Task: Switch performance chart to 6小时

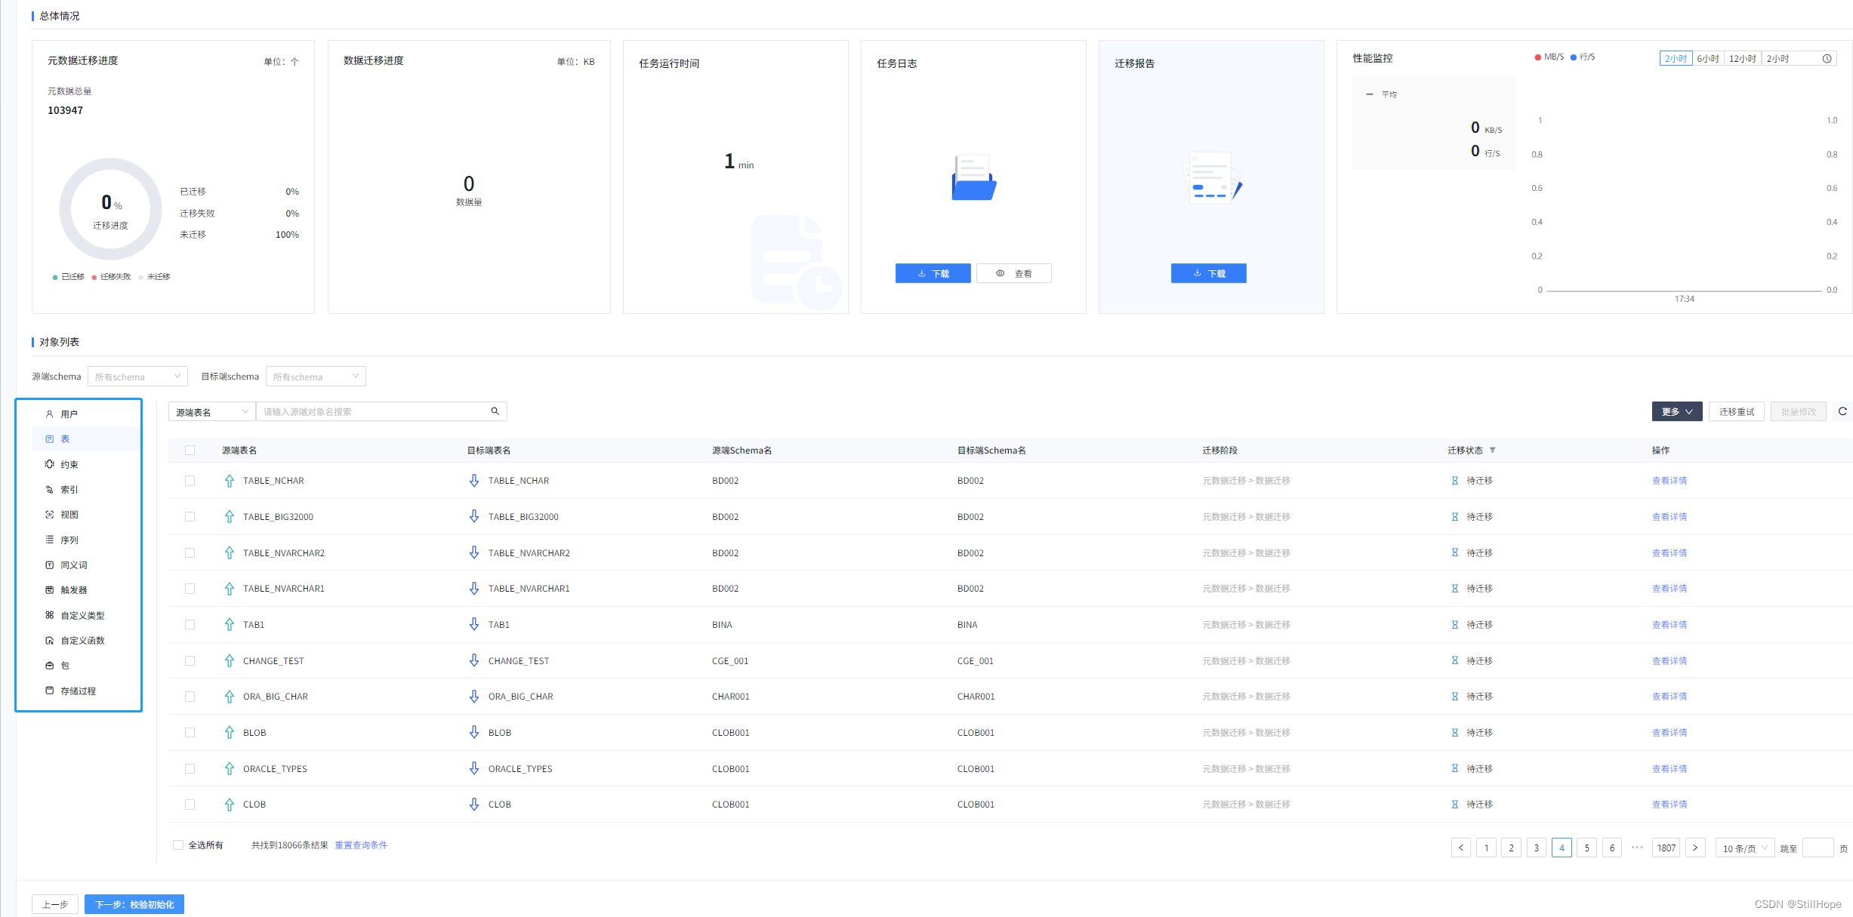Action: pyautogui.click(x=1707, y=59)
